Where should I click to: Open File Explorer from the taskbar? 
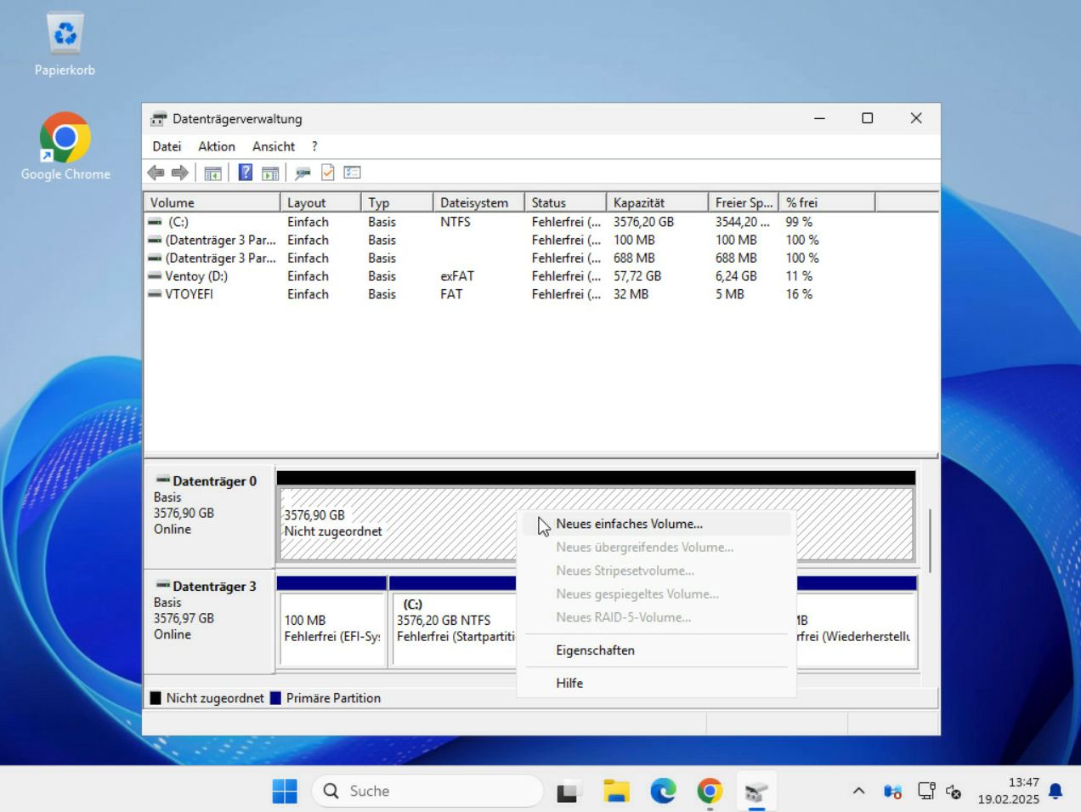[616, 791]
